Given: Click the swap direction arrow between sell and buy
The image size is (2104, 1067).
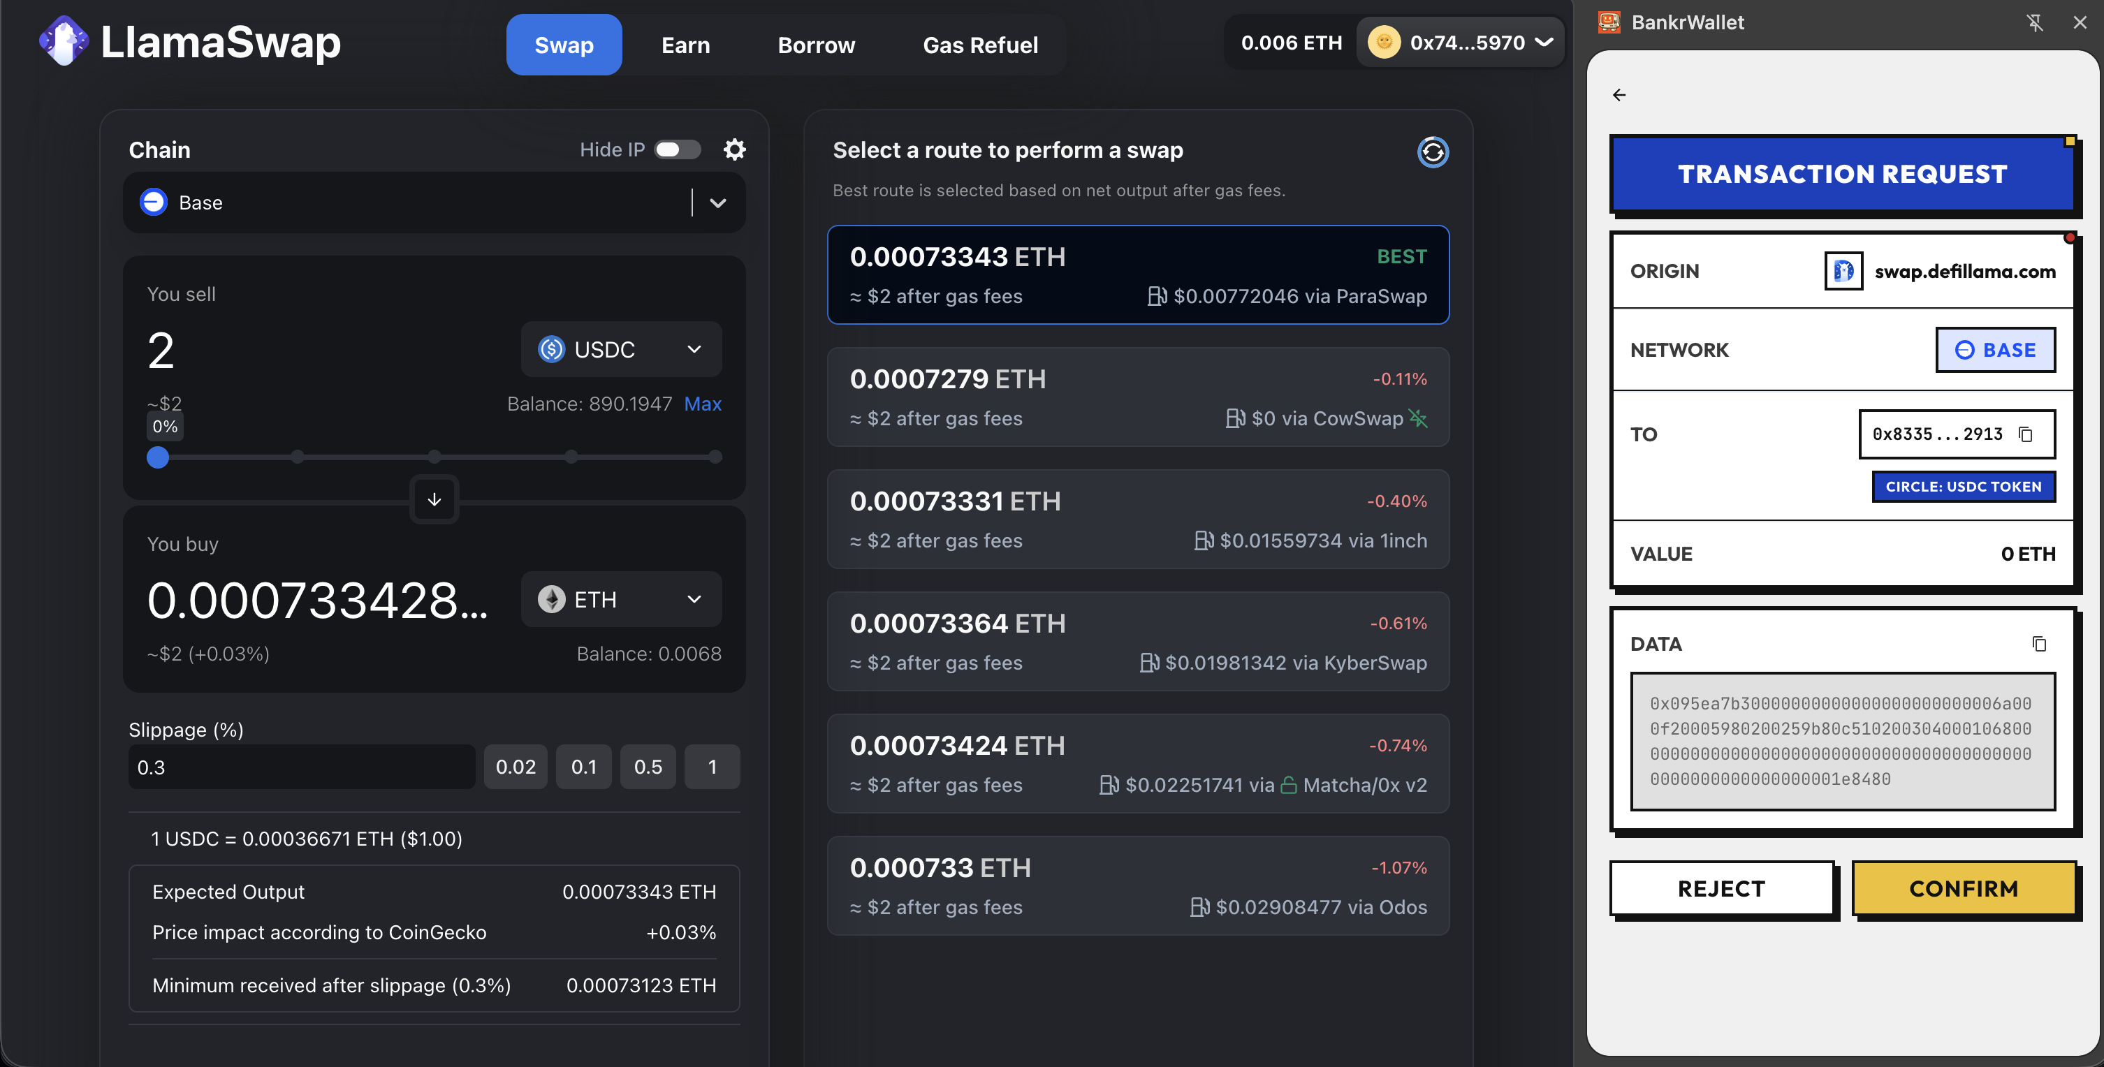Looking at the screenshot, I should pyautogui.click(x=434, y=499).
